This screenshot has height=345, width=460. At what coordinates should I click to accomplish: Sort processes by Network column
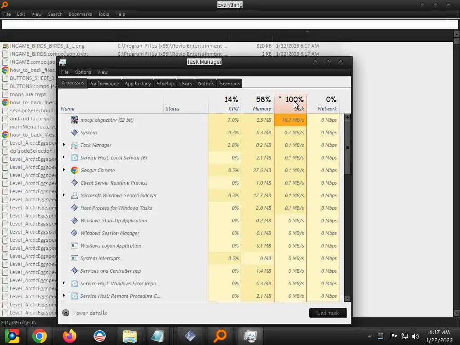click(323, 104)
